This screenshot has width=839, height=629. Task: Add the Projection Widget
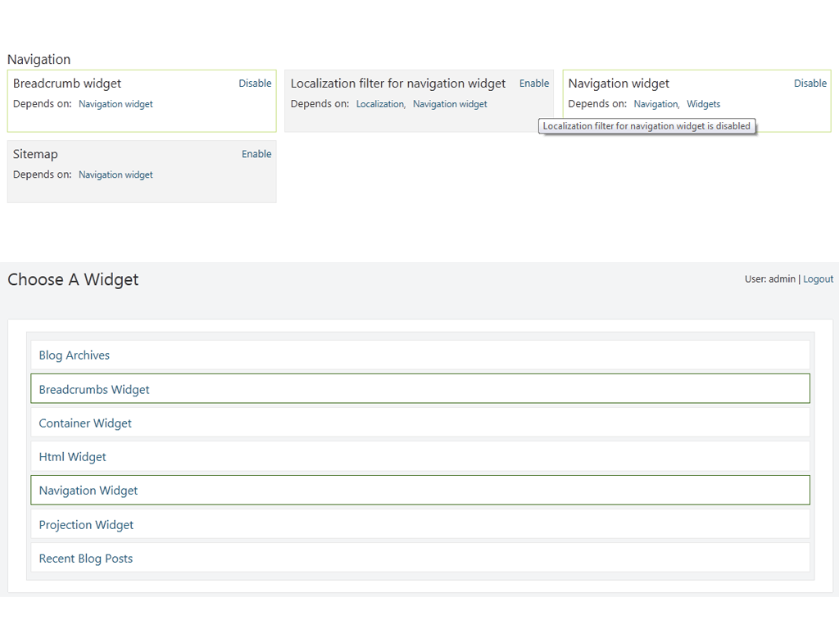(x=86, y=525)
